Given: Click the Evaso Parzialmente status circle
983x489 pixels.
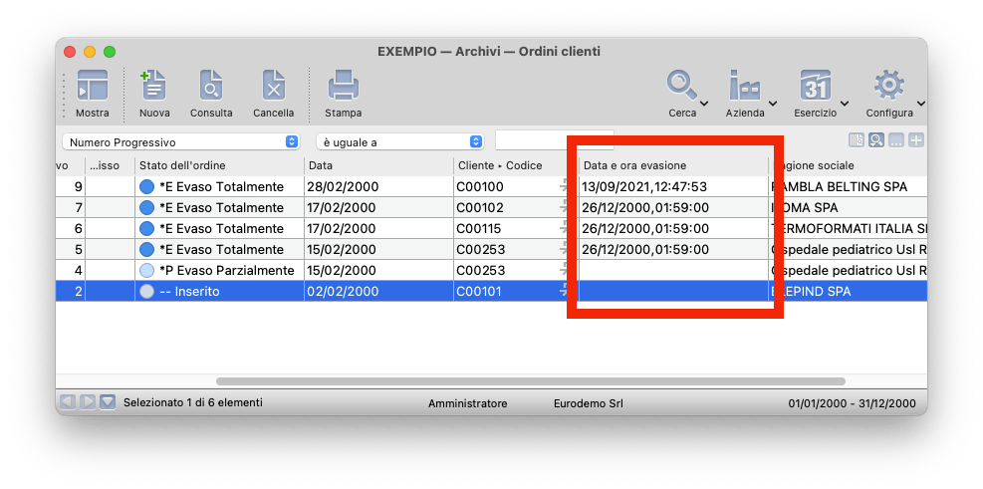Looking at the screenshot, I should click(x=147, y=271).
